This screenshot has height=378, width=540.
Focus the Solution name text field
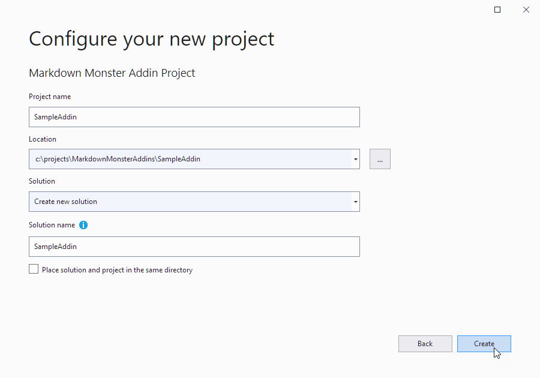click(x=194, y=247)
